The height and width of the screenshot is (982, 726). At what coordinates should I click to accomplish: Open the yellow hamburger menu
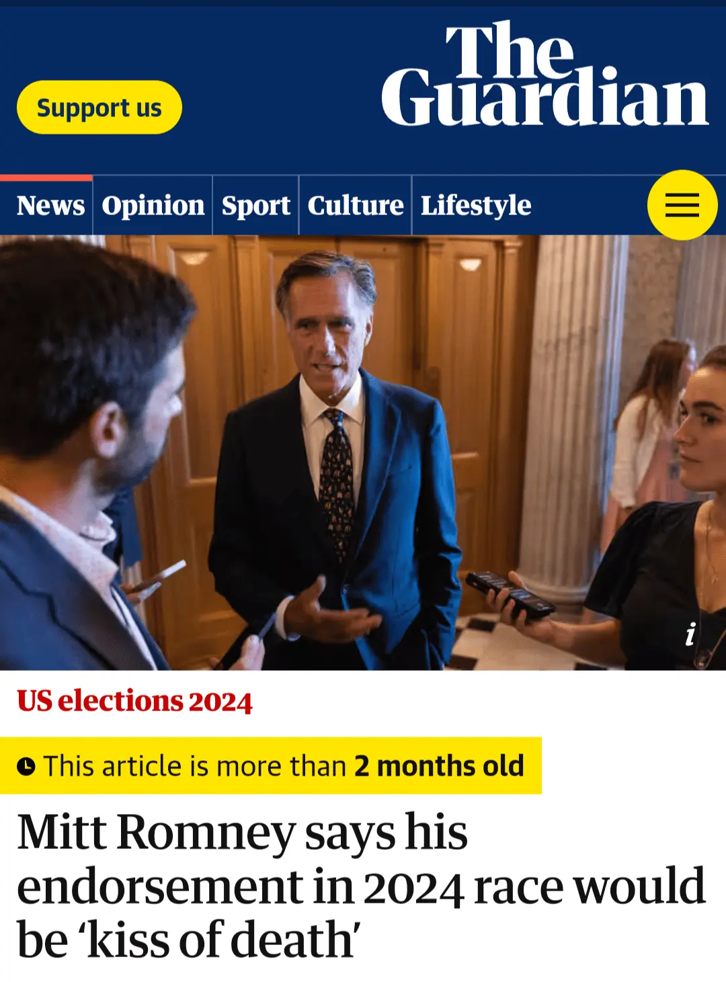(x=682, y=205)
